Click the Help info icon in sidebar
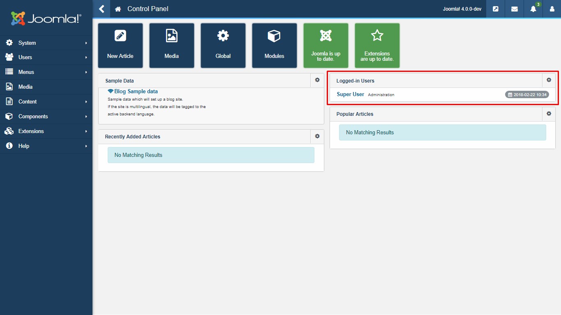Viewport: 561px width, 315px height. coord(9,146)
